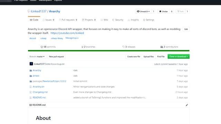221x124 pixels.
Task: Open the Unwatch dropdown
Action: (143, 11)
